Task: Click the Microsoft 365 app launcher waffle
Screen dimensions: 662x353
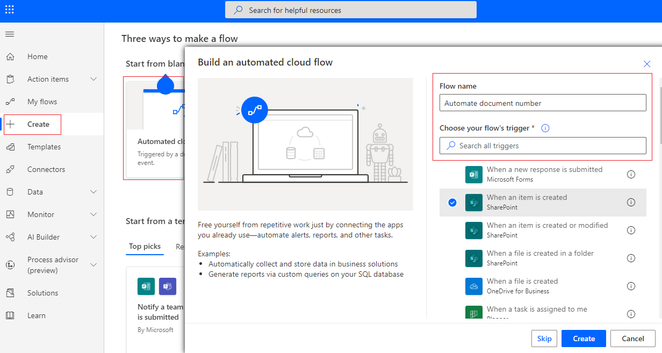Action: (x=9, y=9)
